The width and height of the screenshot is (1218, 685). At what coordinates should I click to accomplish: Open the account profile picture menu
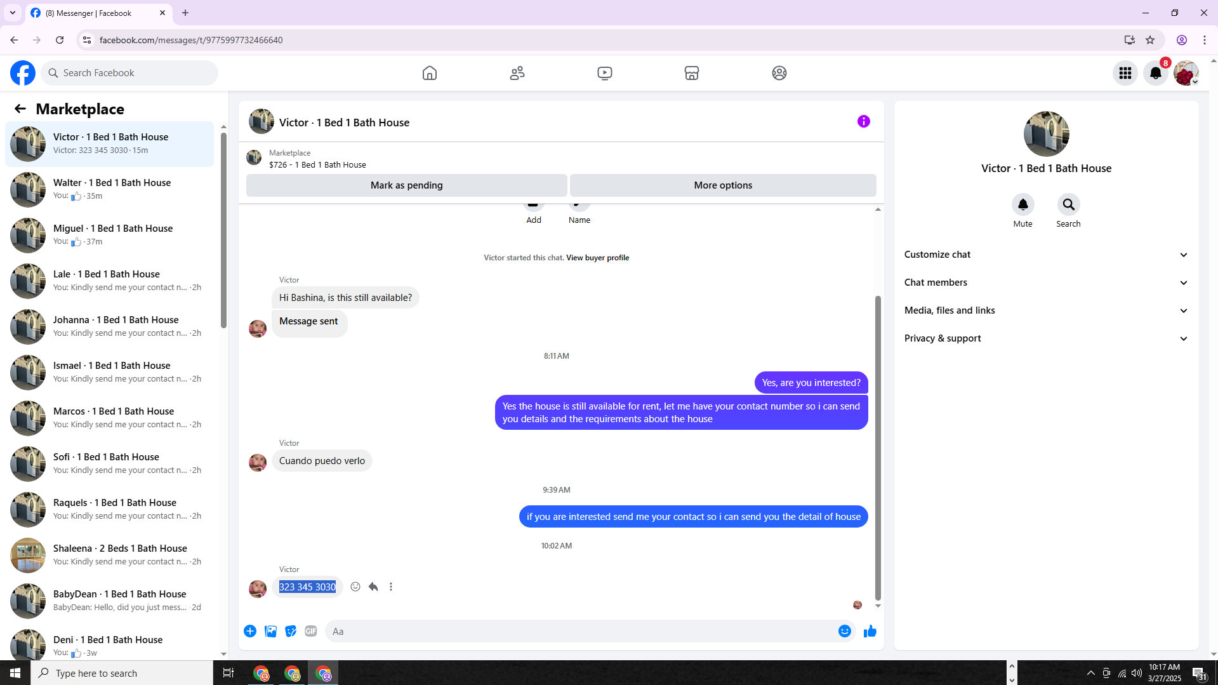pyautogui.click(x=1186, y=73)
